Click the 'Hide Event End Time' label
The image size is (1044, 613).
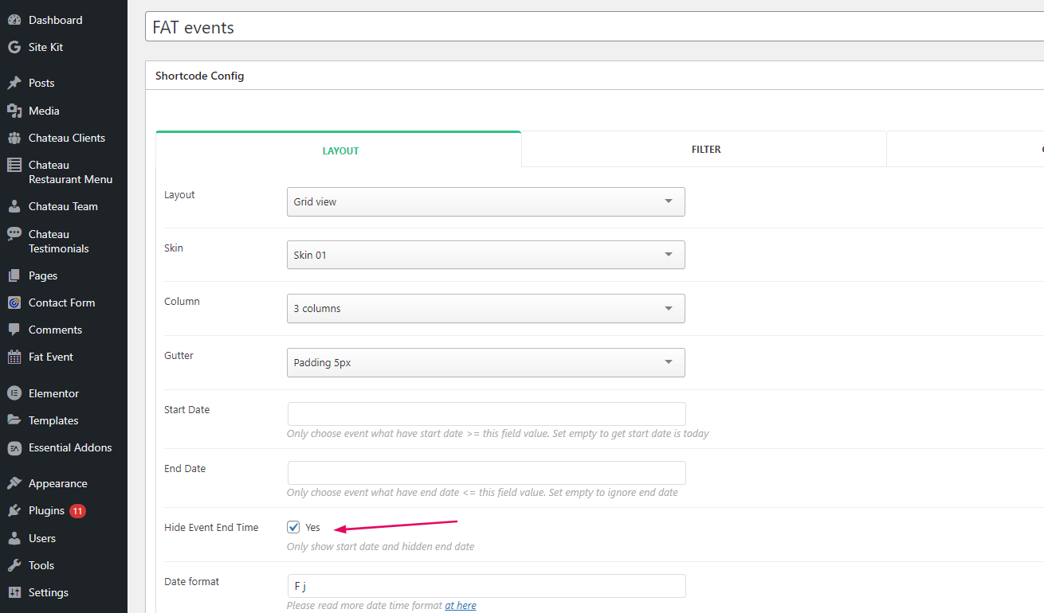pos(211,527)
